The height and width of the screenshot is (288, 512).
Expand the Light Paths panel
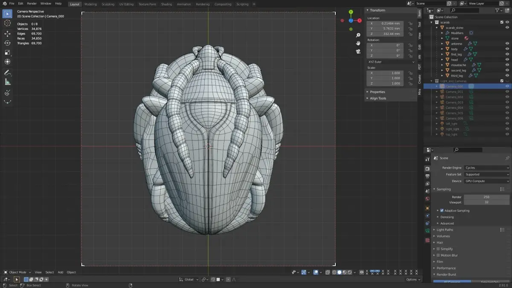coord(445,230)
